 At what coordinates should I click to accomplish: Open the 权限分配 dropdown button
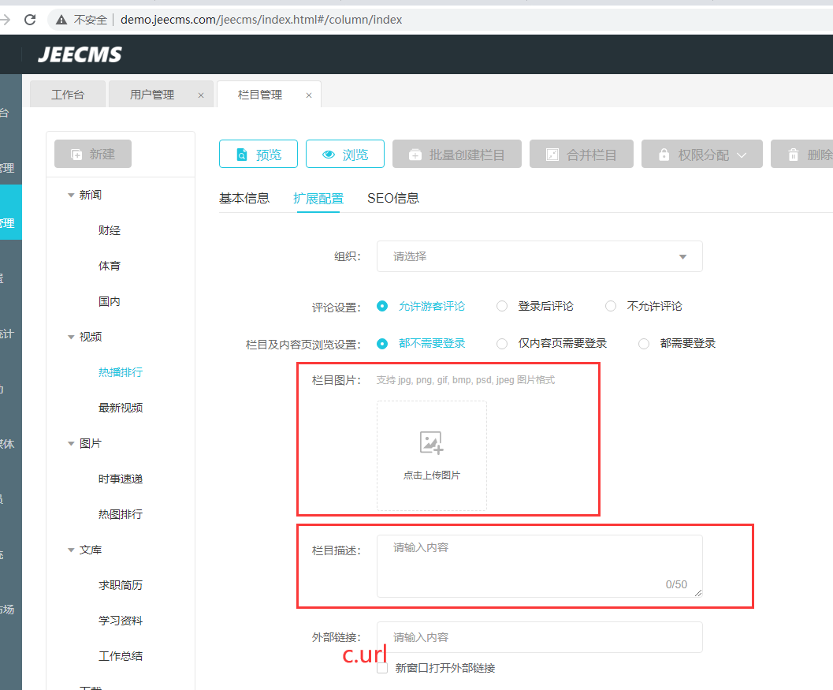[701, 155]
